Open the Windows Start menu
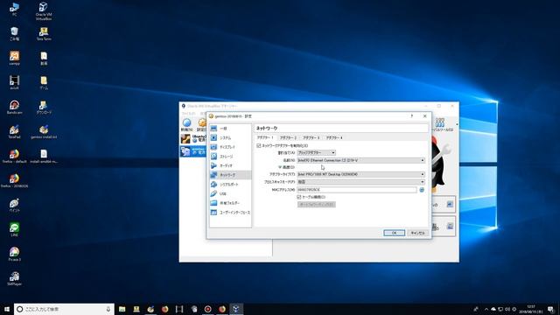Image resolution: width=560 pixels, height=315 pixels. [x=7, y=309]
